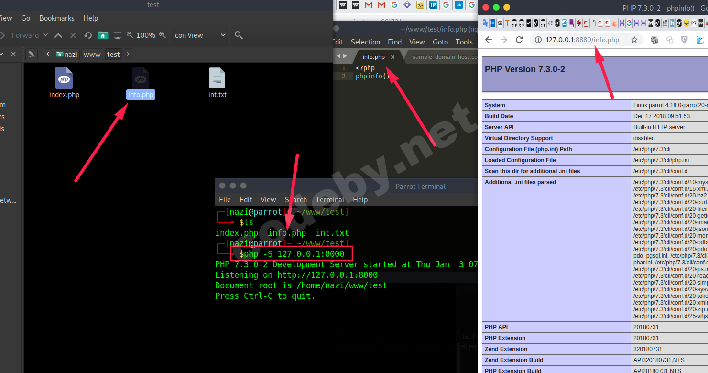
Task: Reload the phpinfo page in browser
Action: (519, 40)
